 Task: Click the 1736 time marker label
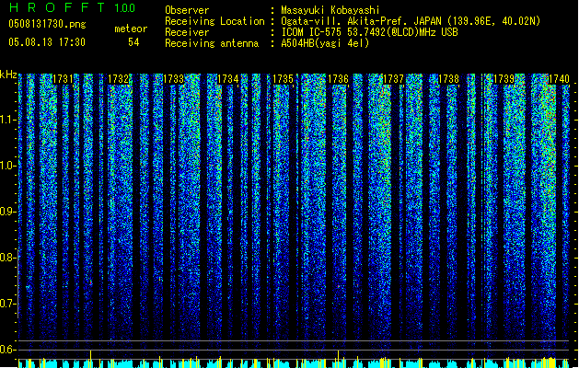coord(338,79)
